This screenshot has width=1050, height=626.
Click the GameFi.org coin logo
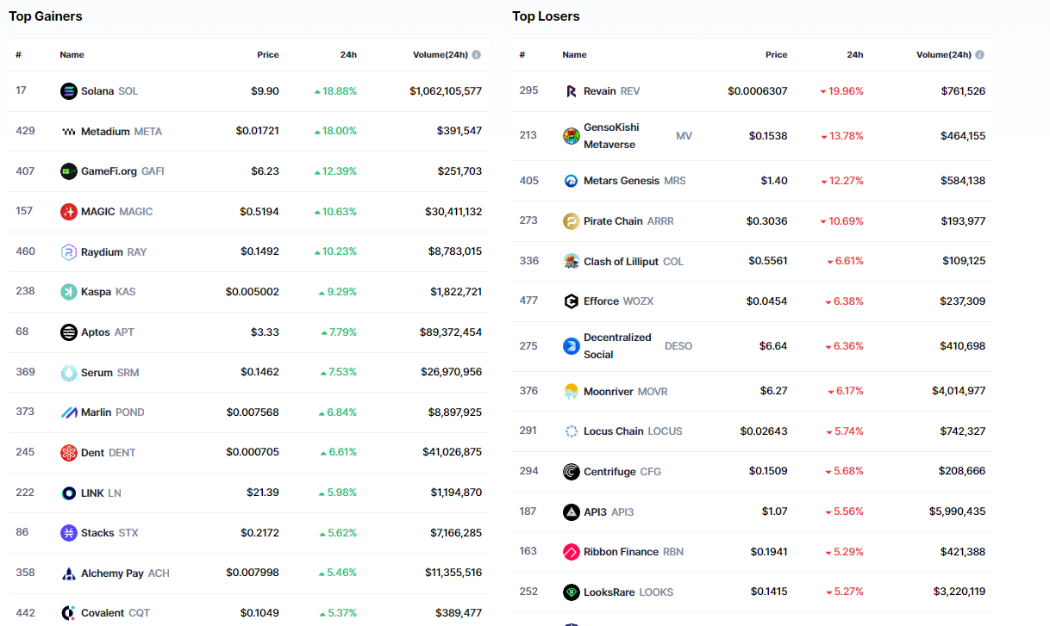tap(69, 171)
